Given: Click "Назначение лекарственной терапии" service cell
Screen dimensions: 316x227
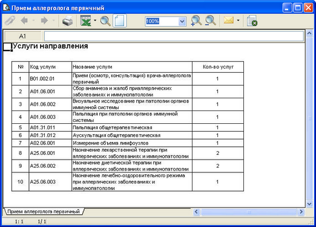Looking at the screenshot, I should click(x=132, y=153).
